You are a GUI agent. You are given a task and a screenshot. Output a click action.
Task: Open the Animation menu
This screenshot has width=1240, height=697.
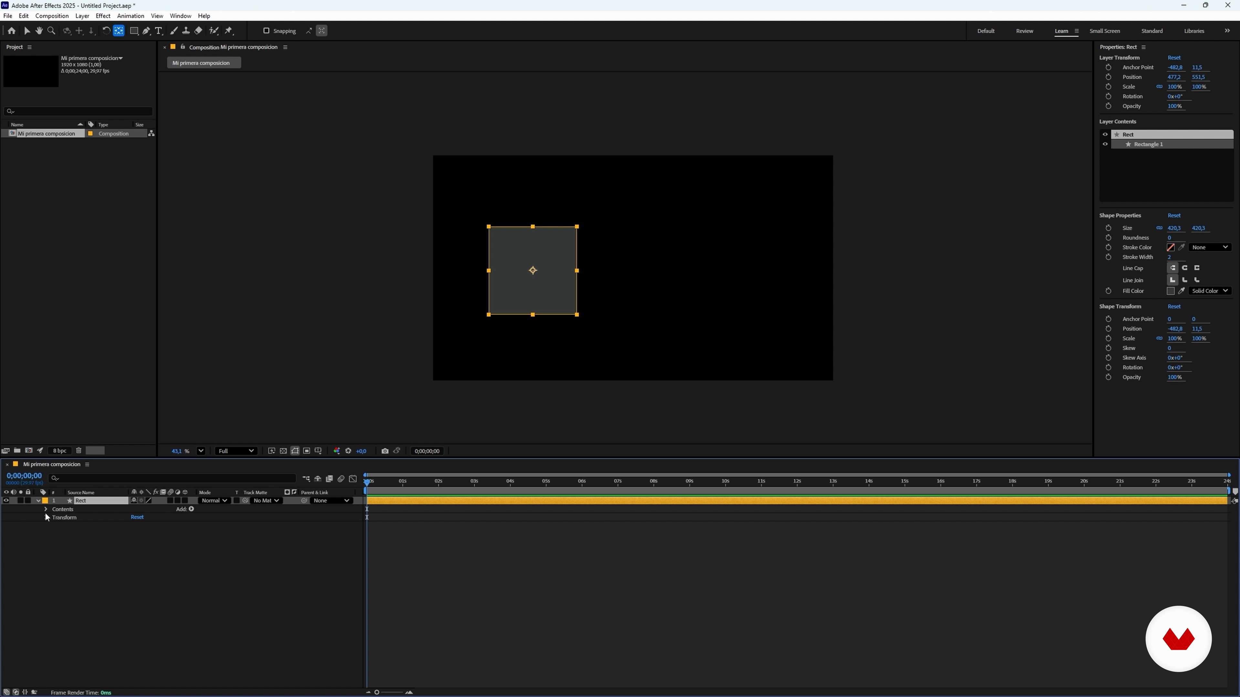(x=130, y=16)
